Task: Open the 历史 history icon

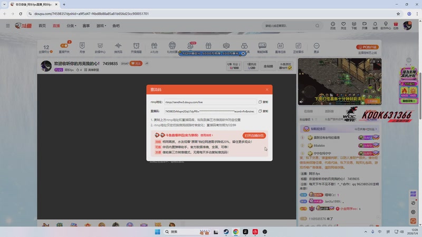Action: pos(333,25)
